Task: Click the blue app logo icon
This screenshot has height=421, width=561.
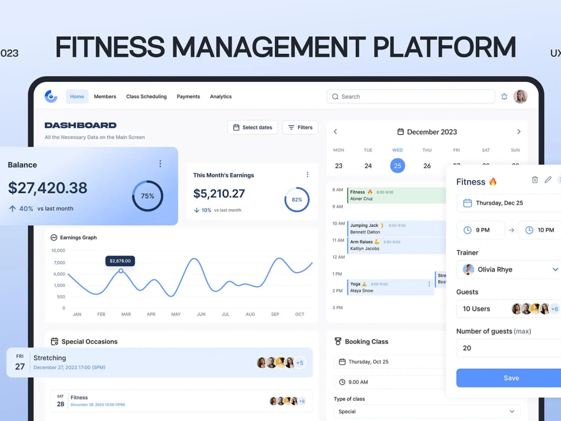Action: (51, 97)
